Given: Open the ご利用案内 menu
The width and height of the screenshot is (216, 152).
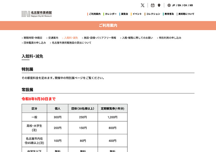Looking at the screenshot, I should [x=94, y=14].
